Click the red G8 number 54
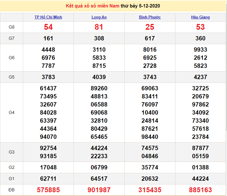227x196 pixels. (48, 27)
